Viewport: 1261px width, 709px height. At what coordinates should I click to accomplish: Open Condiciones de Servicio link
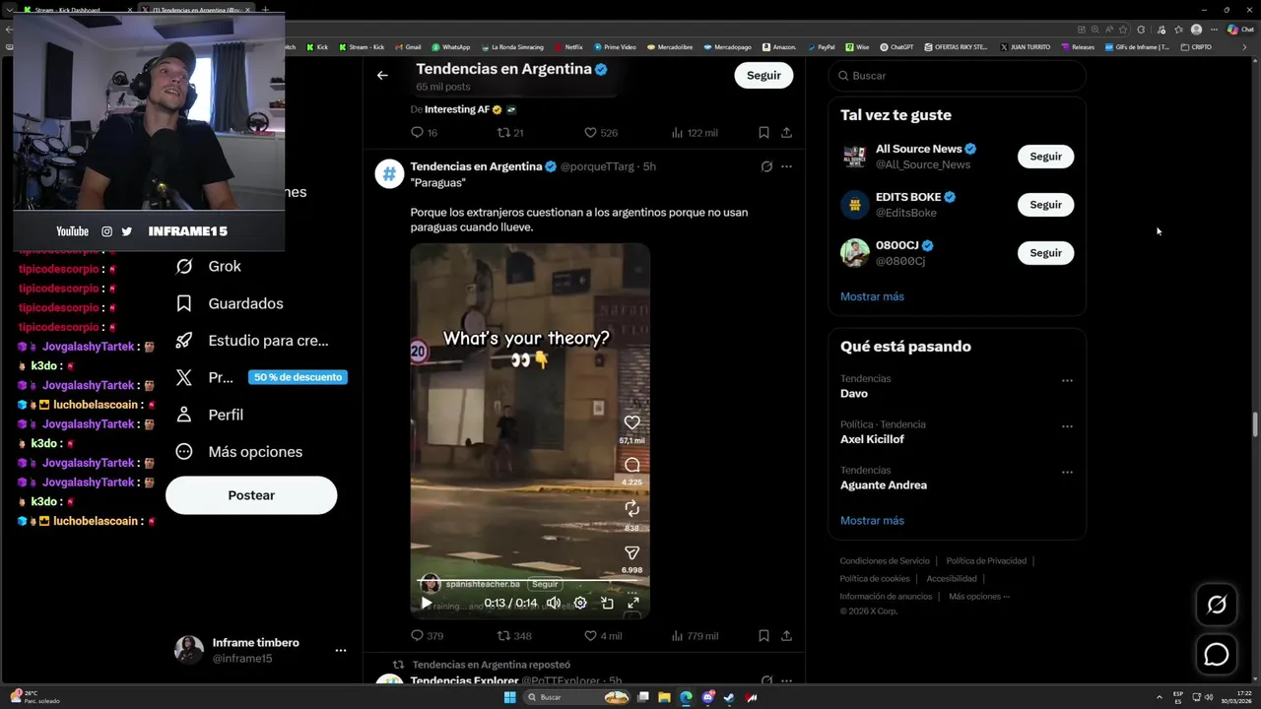pos(885,561)
